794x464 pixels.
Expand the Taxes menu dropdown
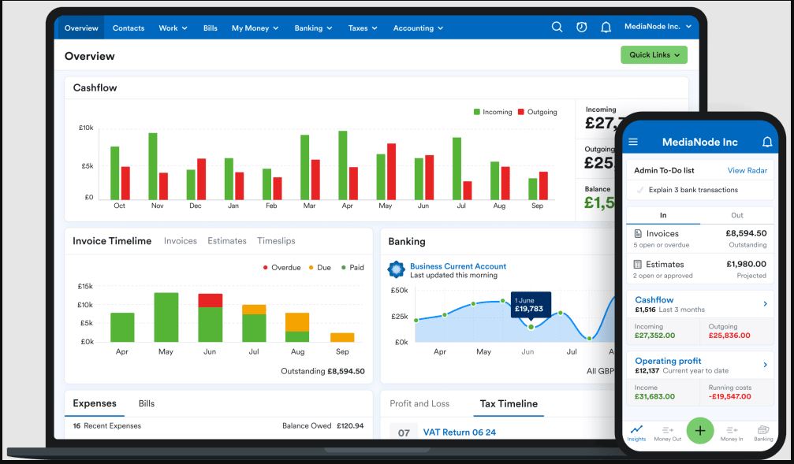click(363, 28)
